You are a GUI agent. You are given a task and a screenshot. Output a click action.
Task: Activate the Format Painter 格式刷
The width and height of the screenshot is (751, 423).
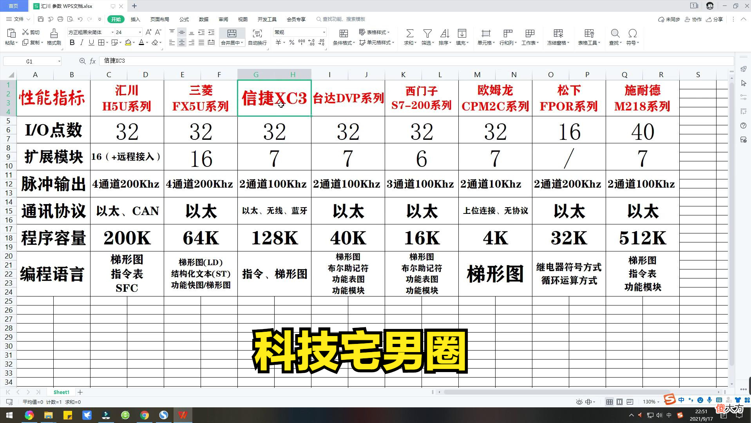click(x=54, y=37)
